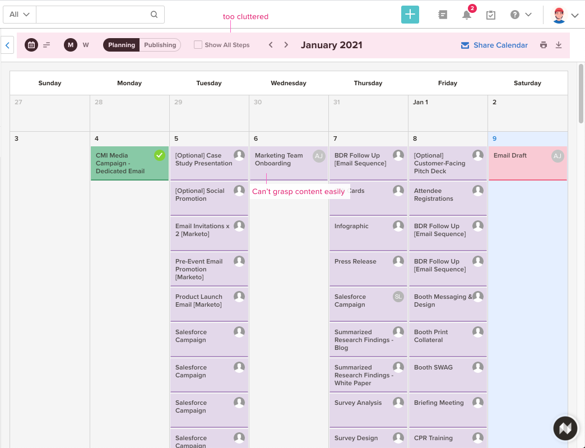
Task: Open the CMI Media Campaign - Dedicated Email card
Action: tap(129, 163)
